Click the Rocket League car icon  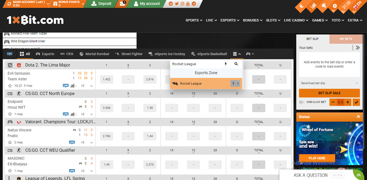(175, 83)
